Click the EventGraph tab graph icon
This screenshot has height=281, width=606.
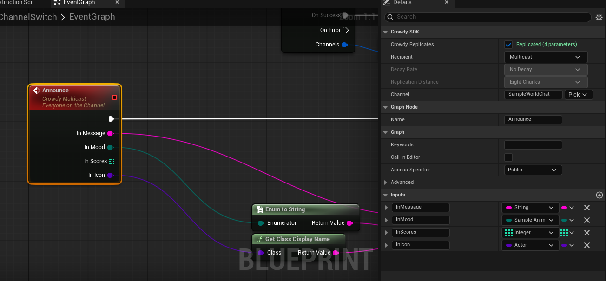[57, 3]
